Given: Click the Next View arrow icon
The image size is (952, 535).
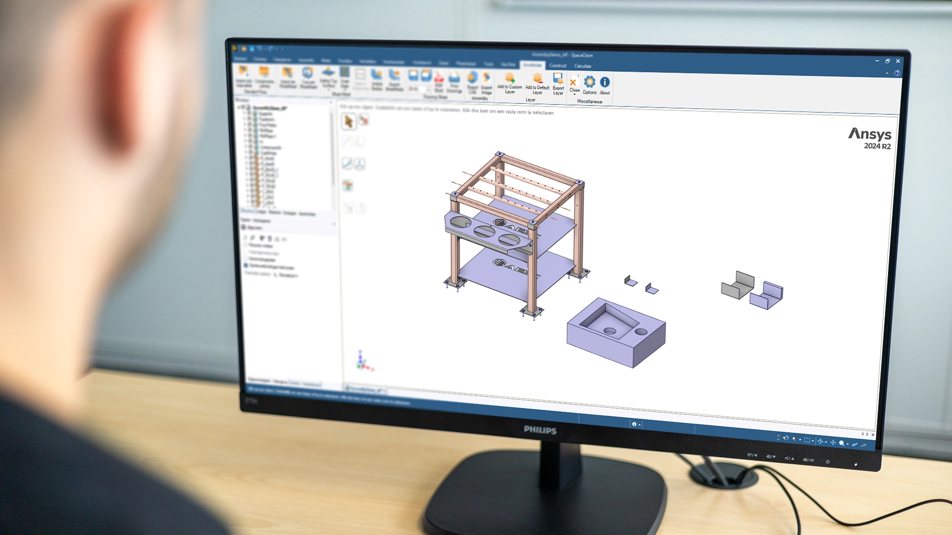Looking at the screenshot, I should (x=864, y=445).
